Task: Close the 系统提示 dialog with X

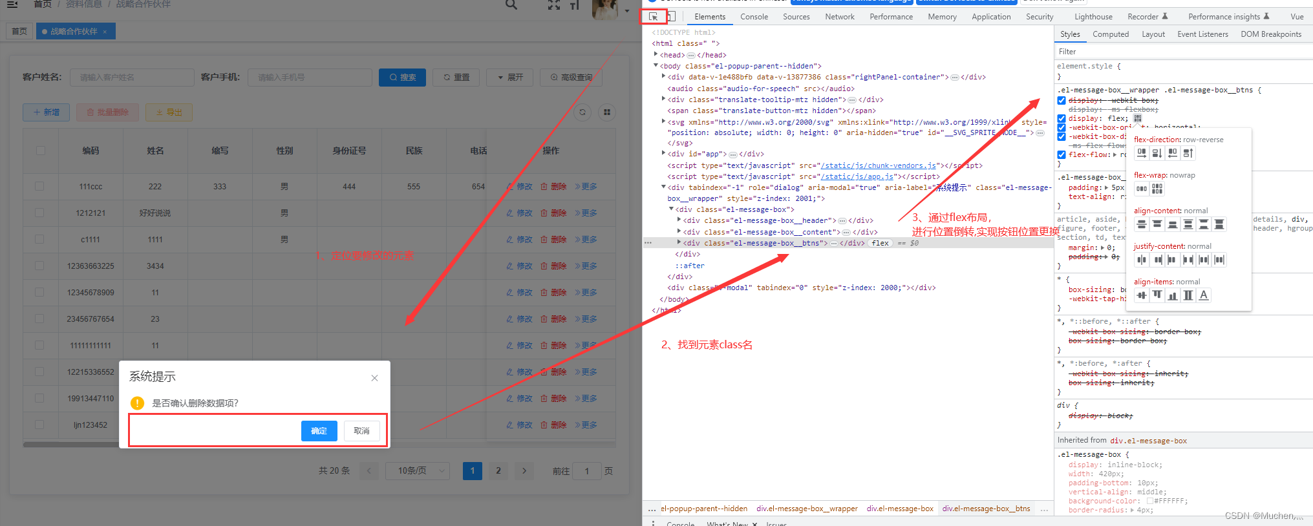Action: 374,378
